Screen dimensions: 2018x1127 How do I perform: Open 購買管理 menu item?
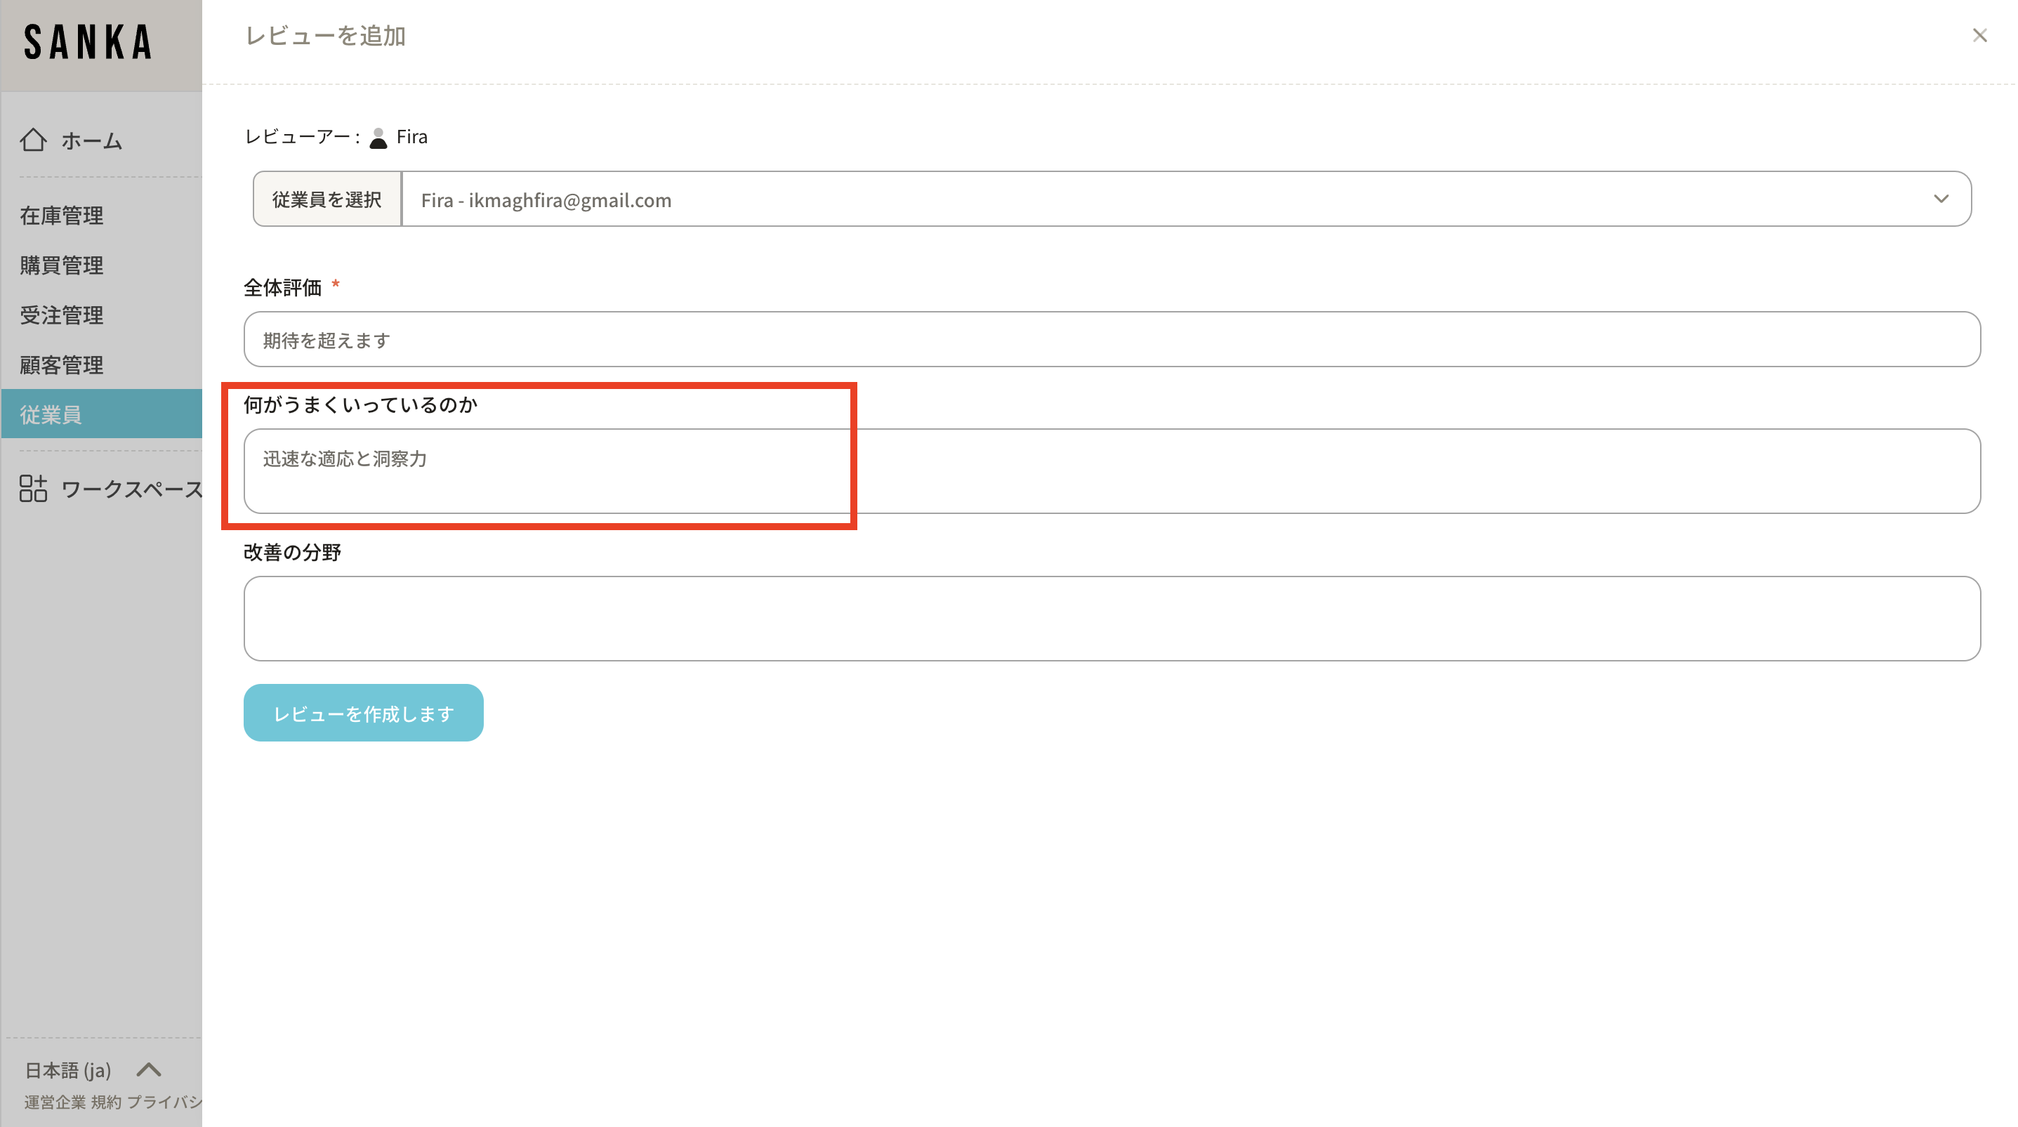tap(62, 265)
